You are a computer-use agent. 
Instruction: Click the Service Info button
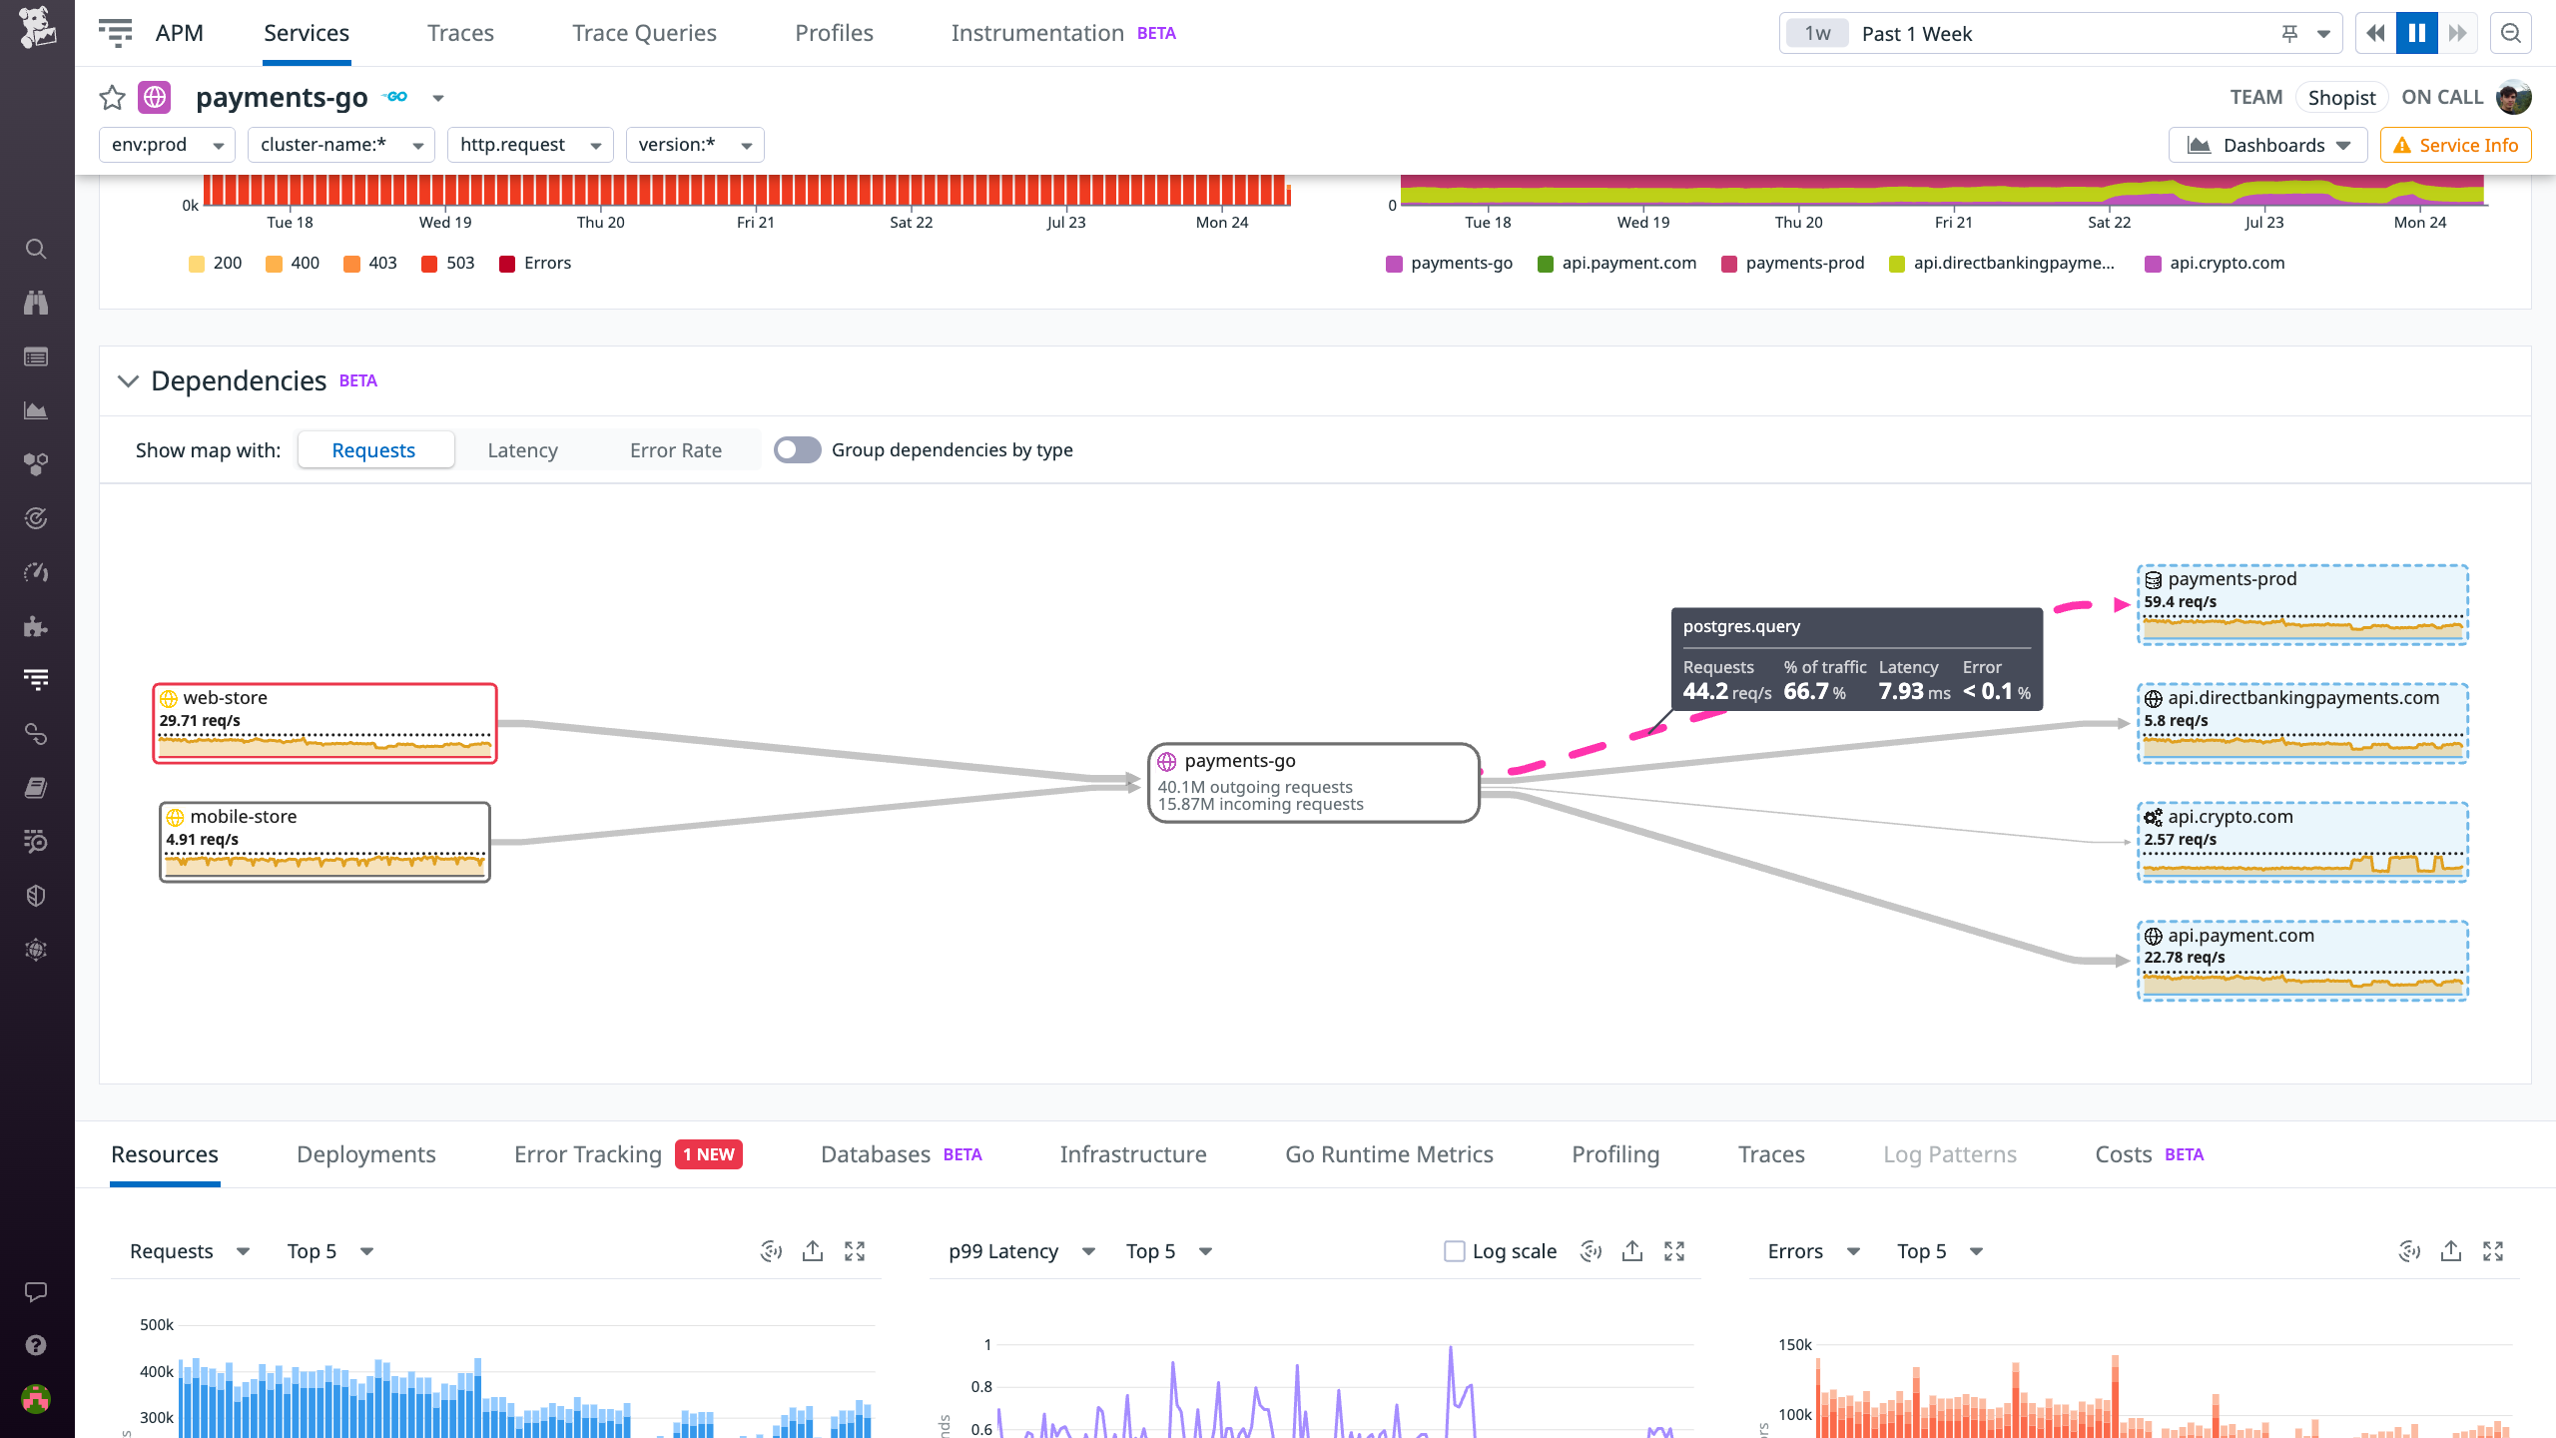point(2455,144)
